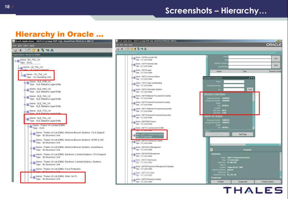Click red X toolbar icon in BG_THL_UK tree window
Screen dimensions: 288x199
(15, 50)
